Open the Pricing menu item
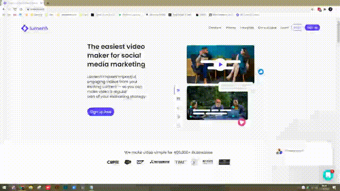340x191 pixels. (231, 28)
